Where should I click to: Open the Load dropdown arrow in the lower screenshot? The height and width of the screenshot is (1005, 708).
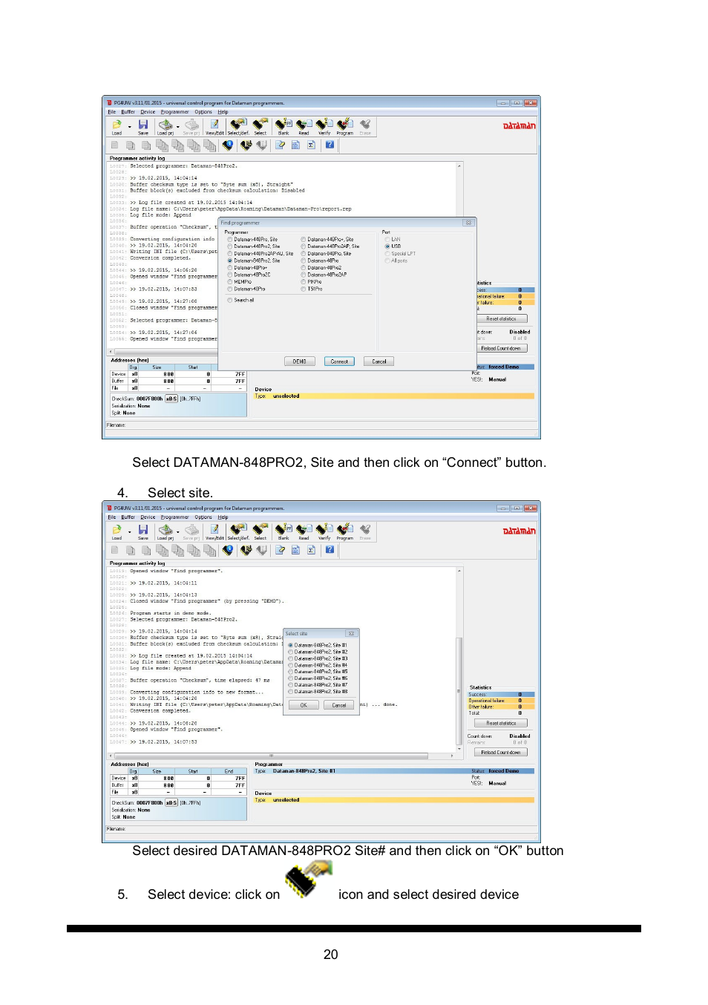pyautogui.click(x=129, y=532)
